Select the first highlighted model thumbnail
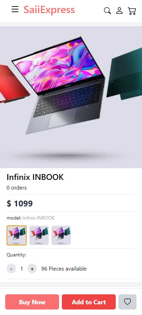 point(17,235)
